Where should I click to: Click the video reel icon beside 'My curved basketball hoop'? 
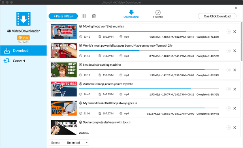(81, 103)
